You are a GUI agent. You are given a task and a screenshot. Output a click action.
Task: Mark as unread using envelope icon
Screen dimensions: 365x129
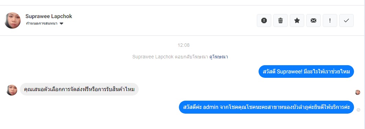point(313,20)
